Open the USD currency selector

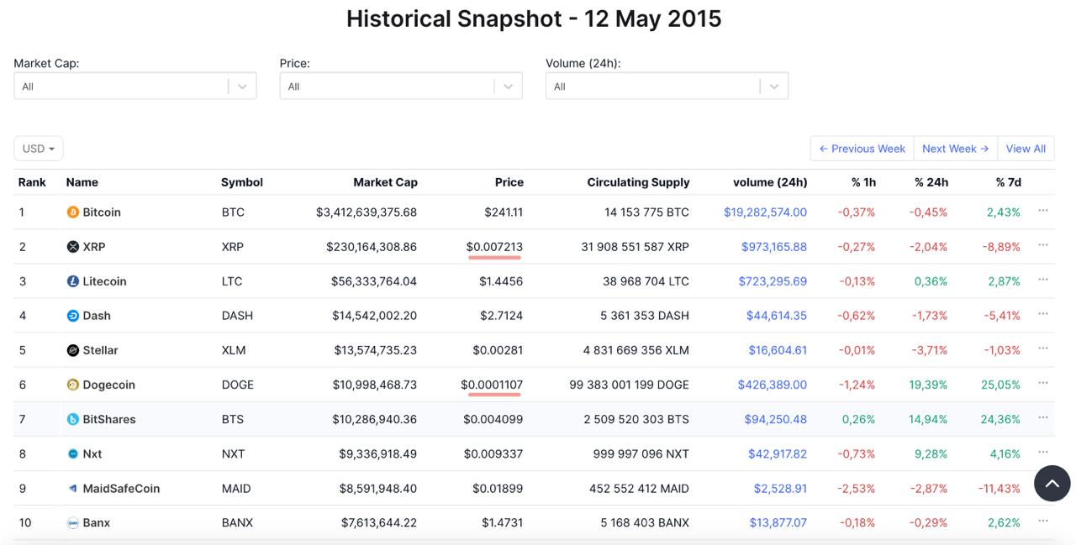pos(39,149)
